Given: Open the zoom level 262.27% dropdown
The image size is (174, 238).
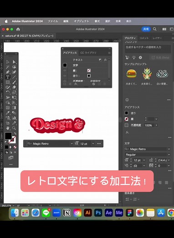Looking at the screenshot, I should click(14, 206).
